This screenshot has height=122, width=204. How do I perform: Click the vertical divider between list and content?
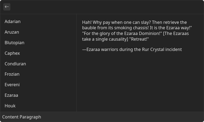[77, 63]
